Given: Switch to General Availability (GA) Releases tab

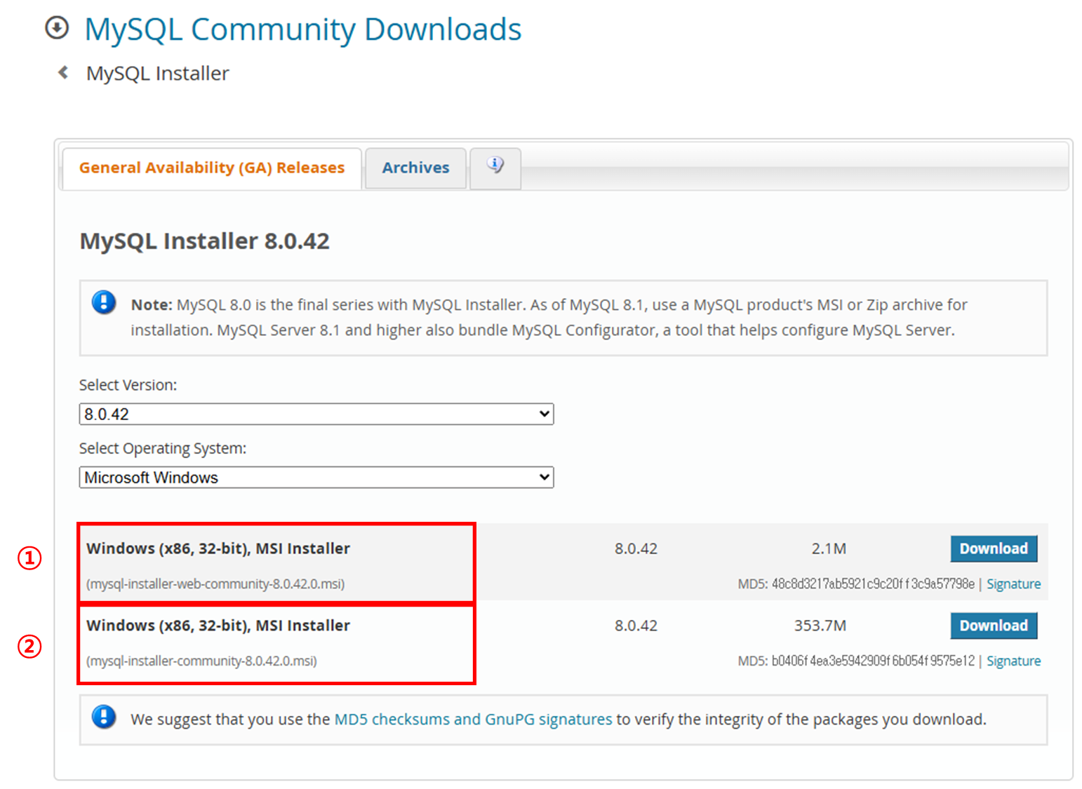Looking at the screenshot, I should click(x=212, y=168).
